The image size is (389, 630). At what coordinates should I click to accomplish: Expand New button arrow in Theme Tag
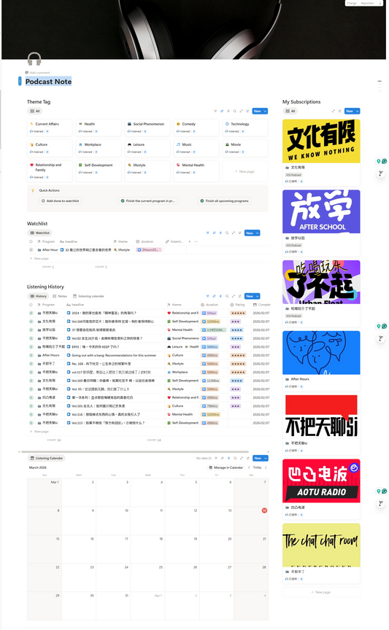[265, 112]
